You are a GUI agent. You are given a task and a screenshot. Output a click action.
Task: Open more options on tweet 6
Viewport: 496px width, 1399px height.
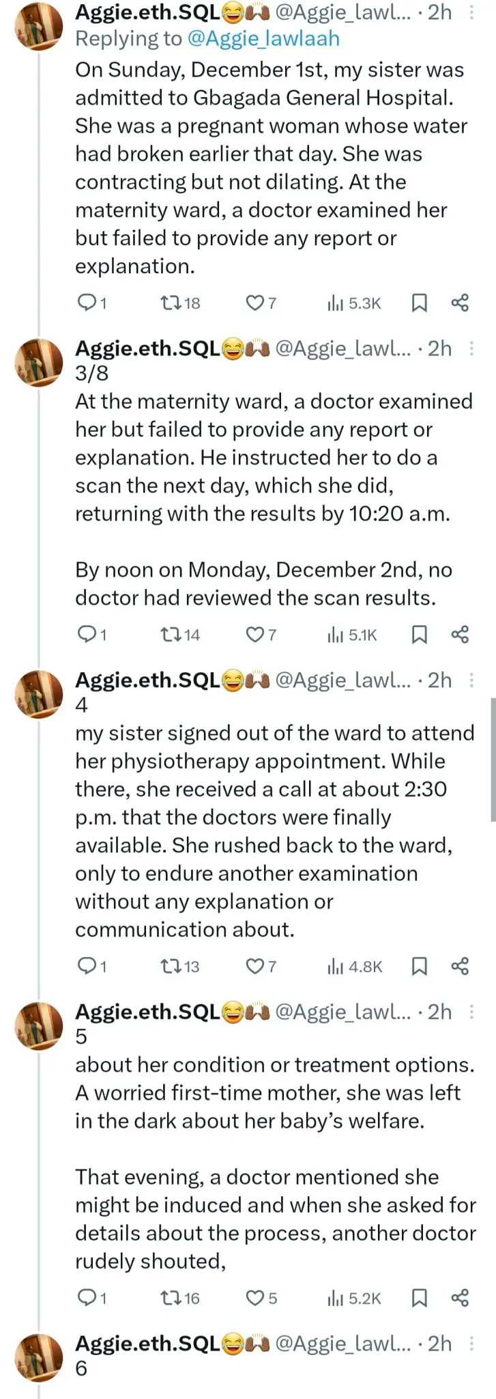click(x=471, y=1344)
